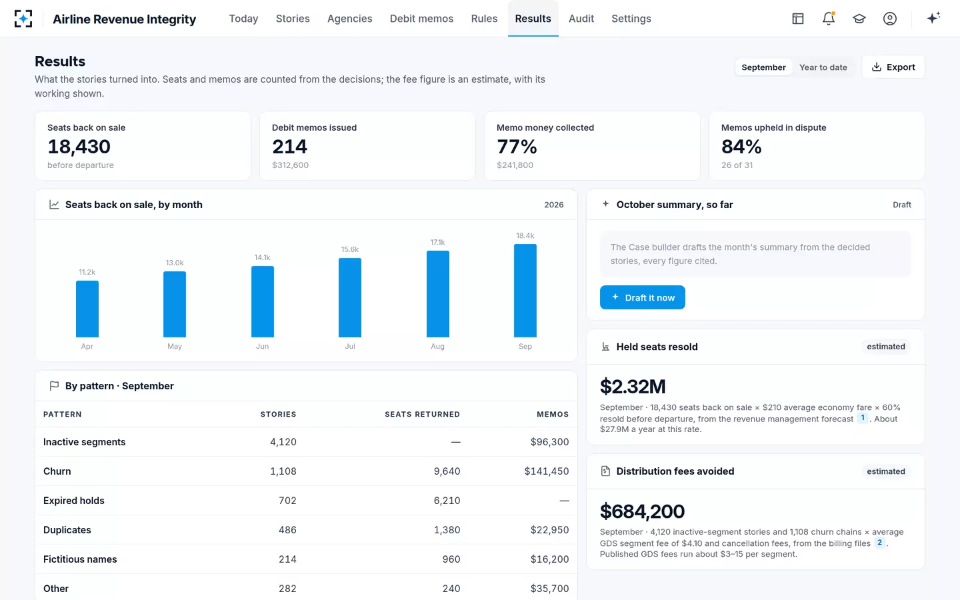Open citation 2 in Distribution fees avoided

click(x=880, y=543)
